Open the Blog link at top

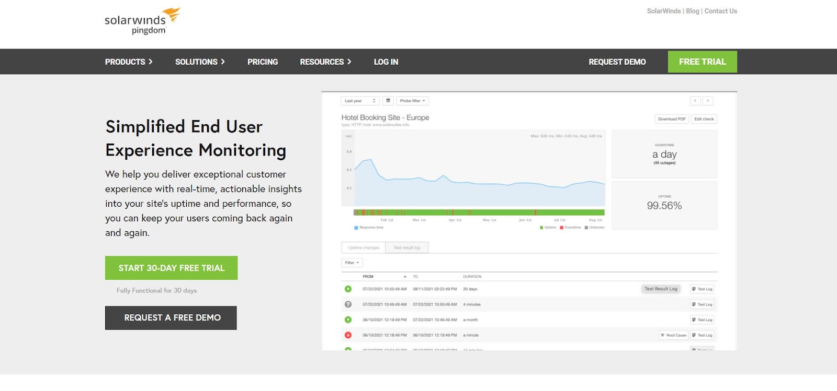[x=693, y=11]
